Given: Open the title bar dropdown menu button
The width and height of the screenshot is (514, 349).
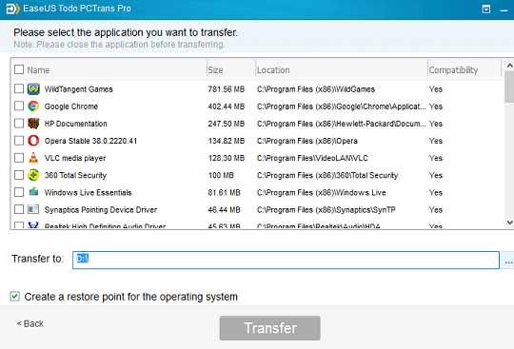Looking at the screenshot, I should click(x=486, y=10).
